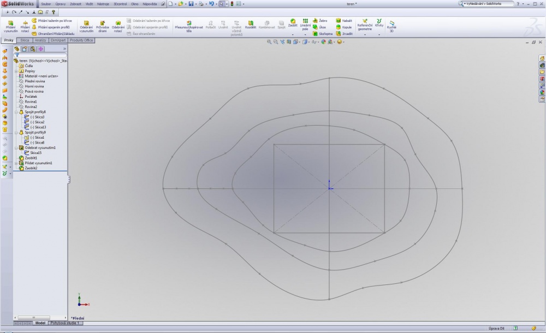Select the Přidání rotací revolve tool

[x=25, y=26]
